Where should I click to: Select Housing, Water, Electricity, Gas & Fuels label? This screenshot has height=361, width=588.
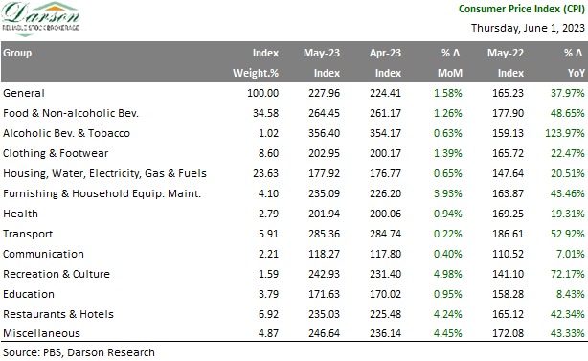coord(104,173)
